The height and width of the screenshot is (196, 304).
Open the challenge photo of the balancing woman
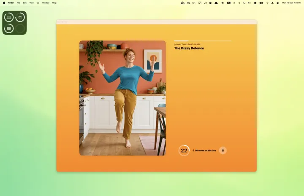pos(122,98)
